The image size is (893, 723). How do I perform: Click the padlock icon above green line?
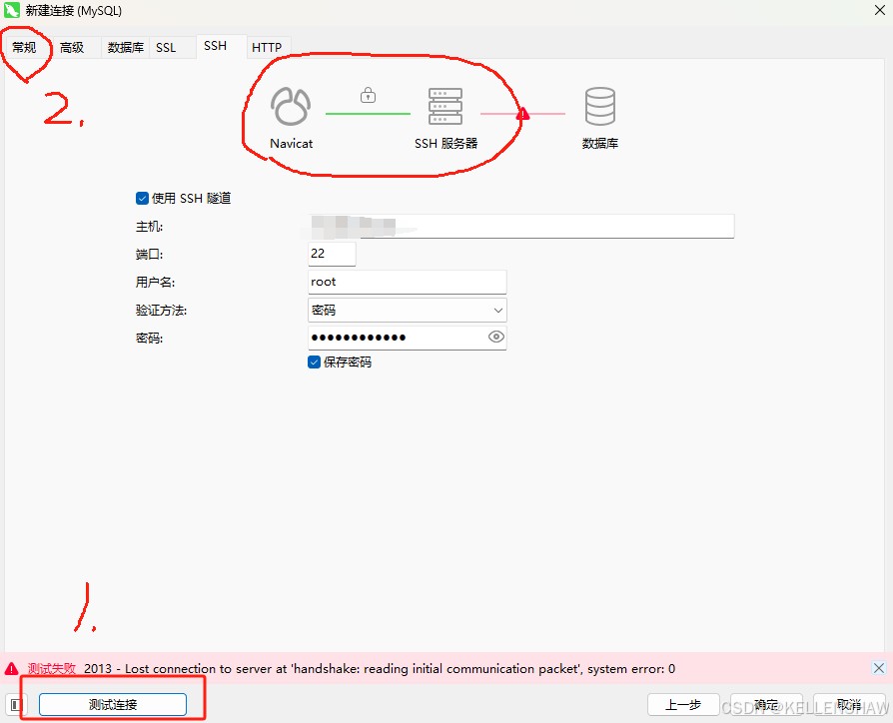(368, 95)
